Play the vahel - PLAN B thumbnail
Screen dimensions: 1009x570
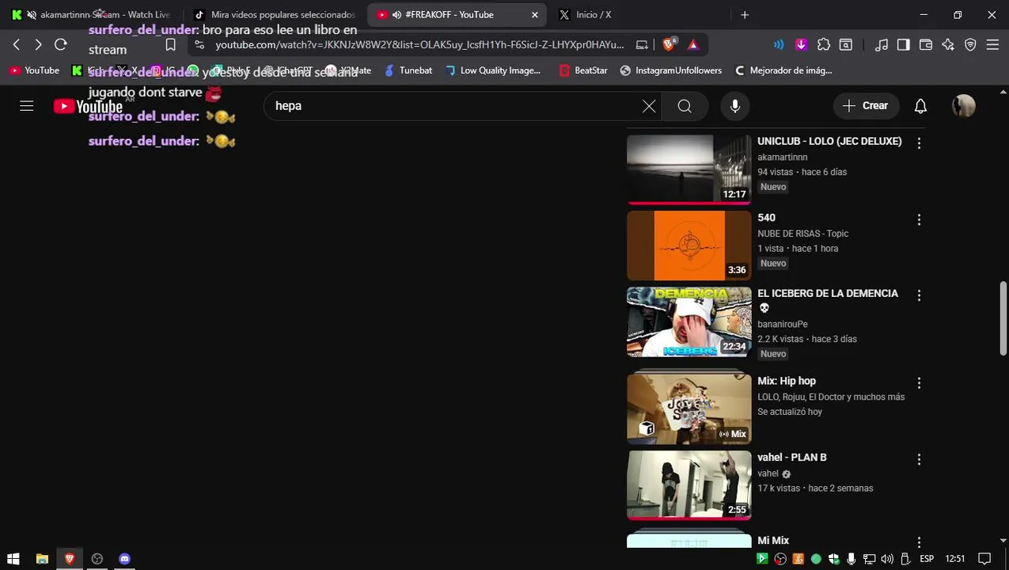tap(689, 485)
